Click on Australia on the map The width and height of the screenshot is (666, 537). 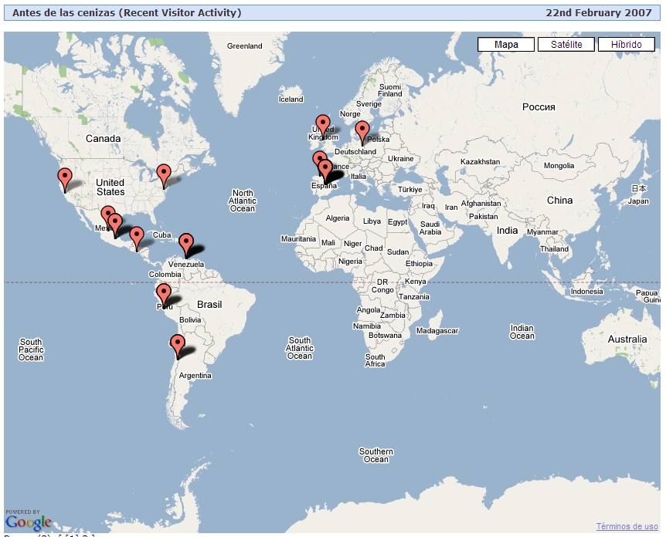pyautogui.click(x=627, y=339)
